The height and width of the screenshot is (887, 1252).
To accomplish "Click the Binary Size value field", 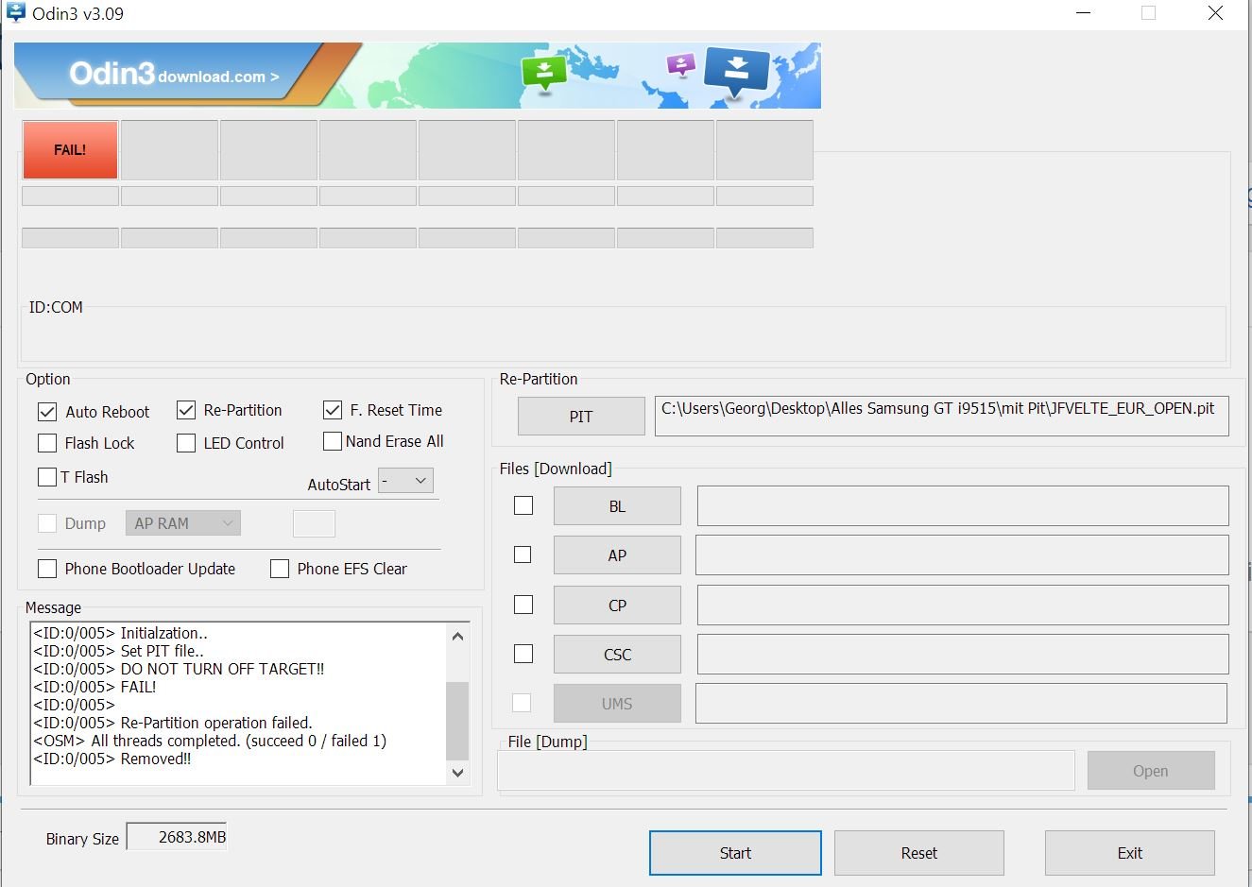I will tap(177, 837).
